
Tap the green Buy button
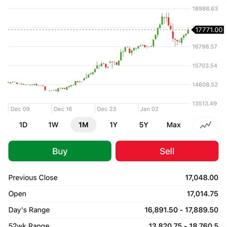(60, 151)
